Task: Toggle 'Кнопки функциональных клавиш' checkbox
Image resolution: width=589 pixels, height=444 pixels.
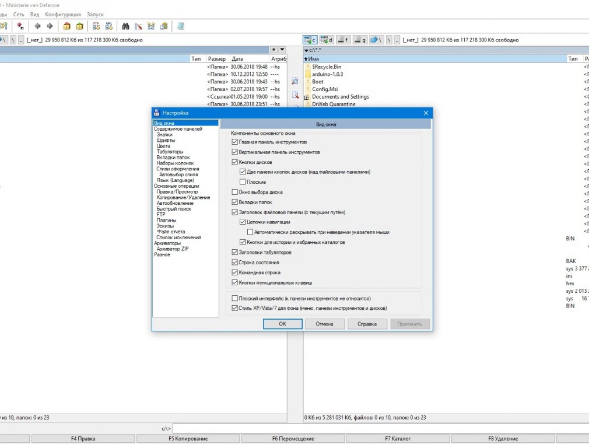Action: point(235,282)
